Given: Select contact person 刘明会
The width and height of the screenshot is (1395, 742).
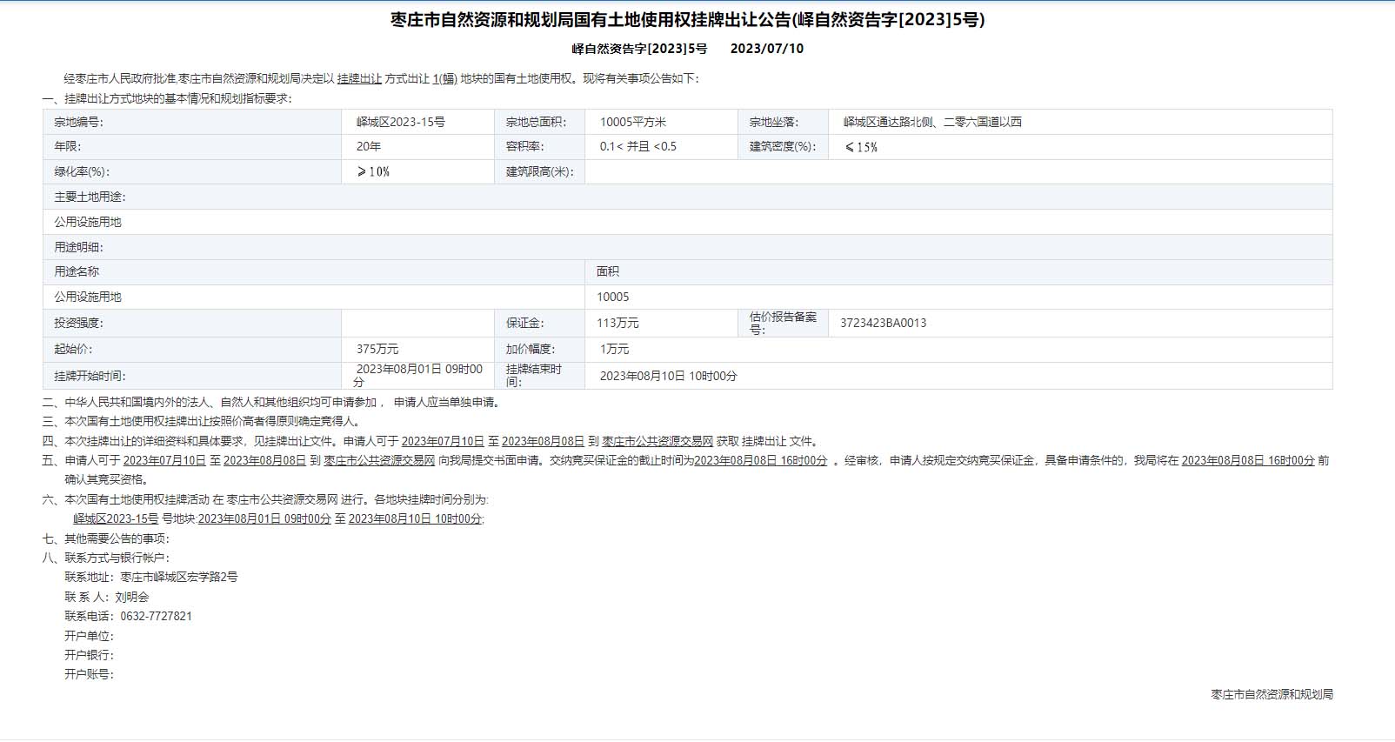Looking at the screenshot, I should 132,597.
